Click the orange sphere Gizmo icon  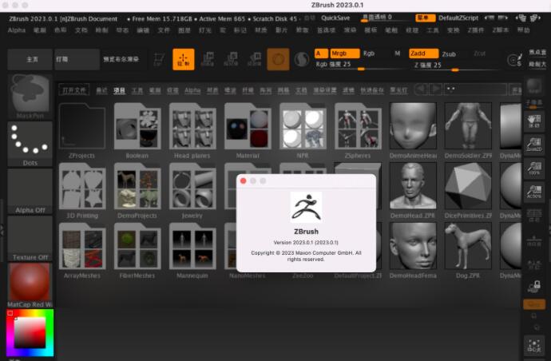(x=278, y=59)
